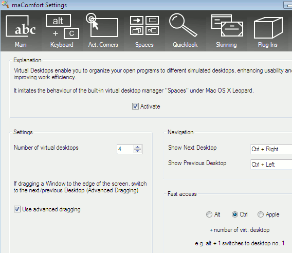Click the Show Previous Desktop shortcut field
The width and height of the screenshot is (292, 253).
tap(271, 165)
